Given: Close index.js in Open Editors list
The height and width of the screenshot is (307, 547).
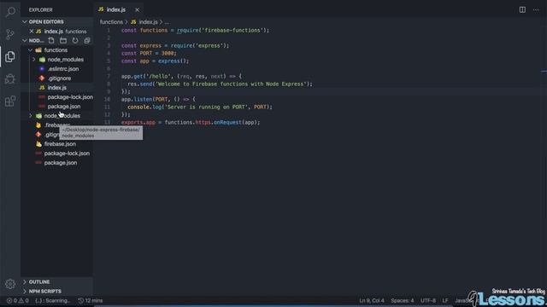Looking at the screenshot, I should [x=32, y=32].
